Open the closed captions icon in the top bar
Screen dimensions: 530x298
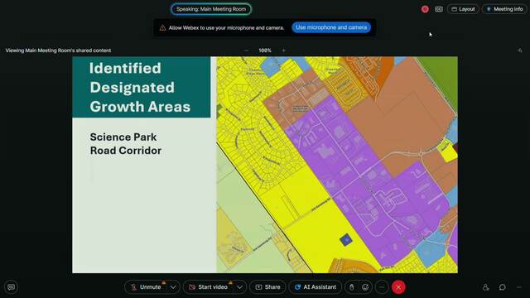pyautogui.click(x=439, y=9)
